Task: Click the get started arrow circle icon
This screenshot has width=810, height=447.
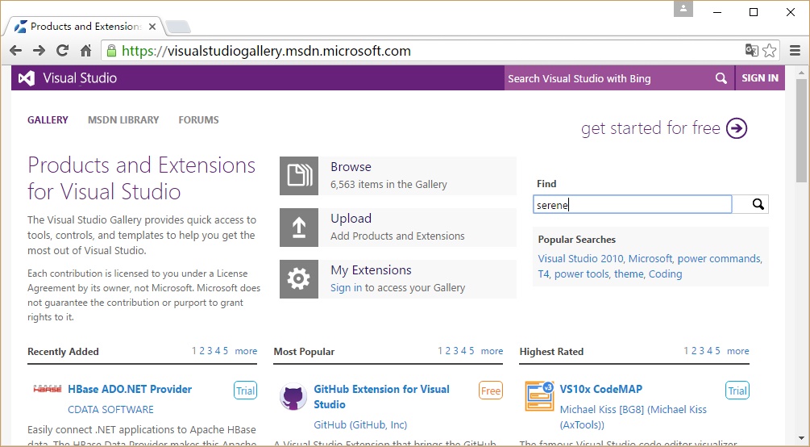Action: tap(737, 128)
